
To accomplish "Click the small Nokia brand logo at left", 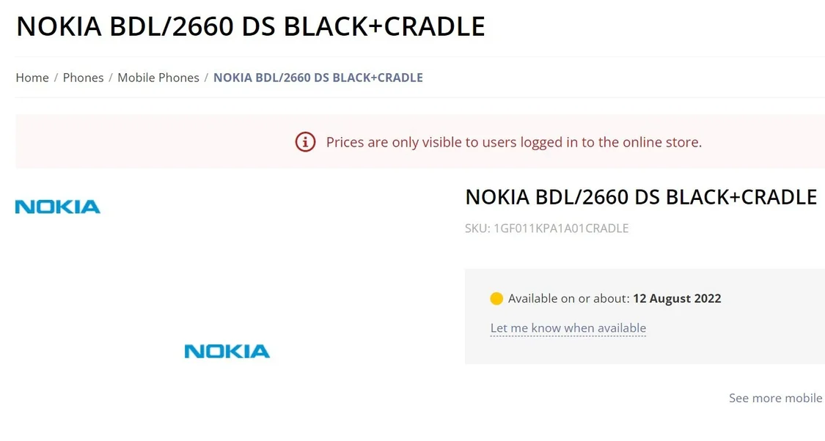I will click(x=58, y=207).
